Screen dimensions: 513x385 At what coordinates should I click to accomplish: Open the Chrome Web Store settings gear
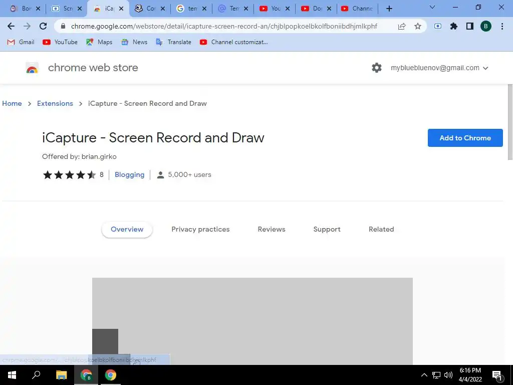click(x=377, y=68)
